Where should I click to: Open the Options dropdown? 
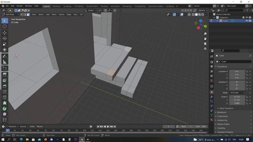tap(203, 11)
